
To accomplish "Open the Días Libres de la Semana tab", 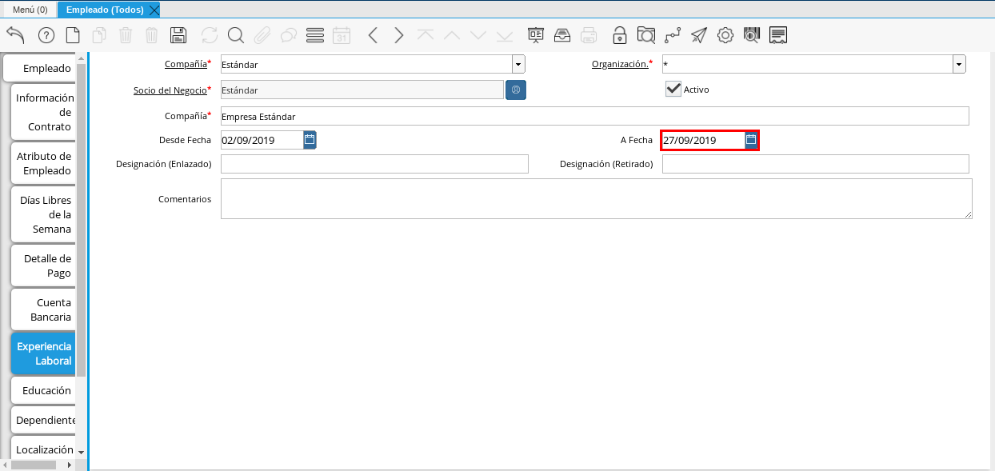I will point(45,214).
